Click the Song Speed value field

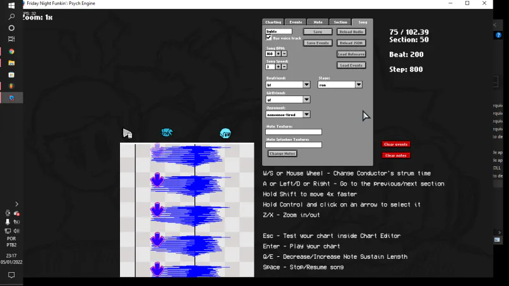pos(270,66)
